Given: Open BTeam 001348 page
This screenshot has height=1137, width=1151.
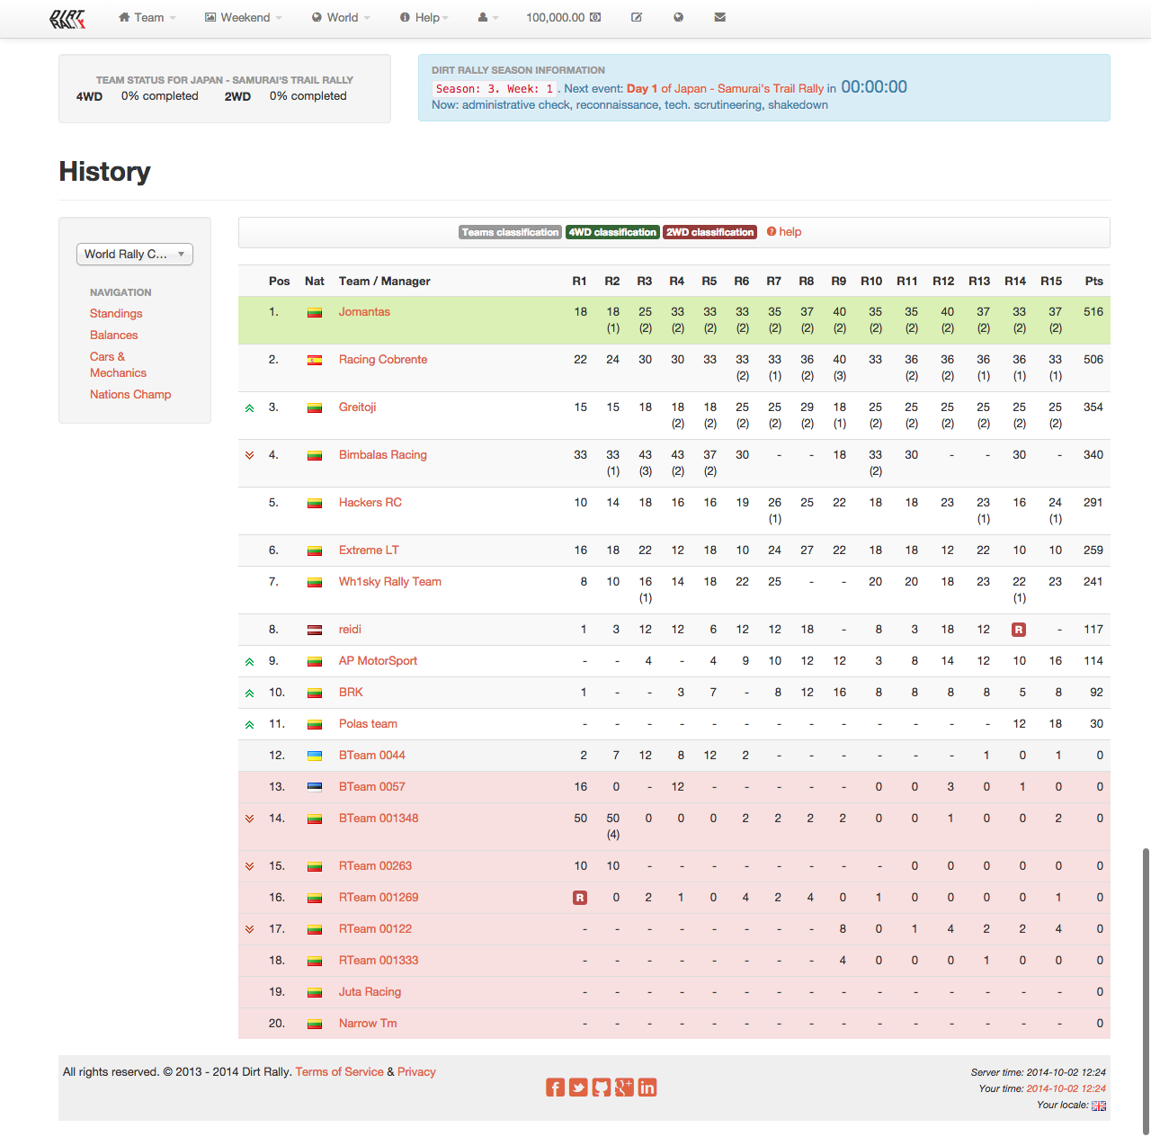Looking at the screenshot, I should [x=379, y=819].
